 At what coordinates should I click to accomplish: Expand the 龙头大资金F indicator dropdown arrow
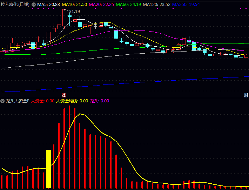[x=3, y=101]
